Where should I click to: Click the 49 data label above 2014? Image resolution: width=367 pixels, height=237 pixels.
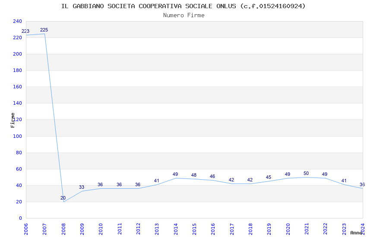point(175,175)
